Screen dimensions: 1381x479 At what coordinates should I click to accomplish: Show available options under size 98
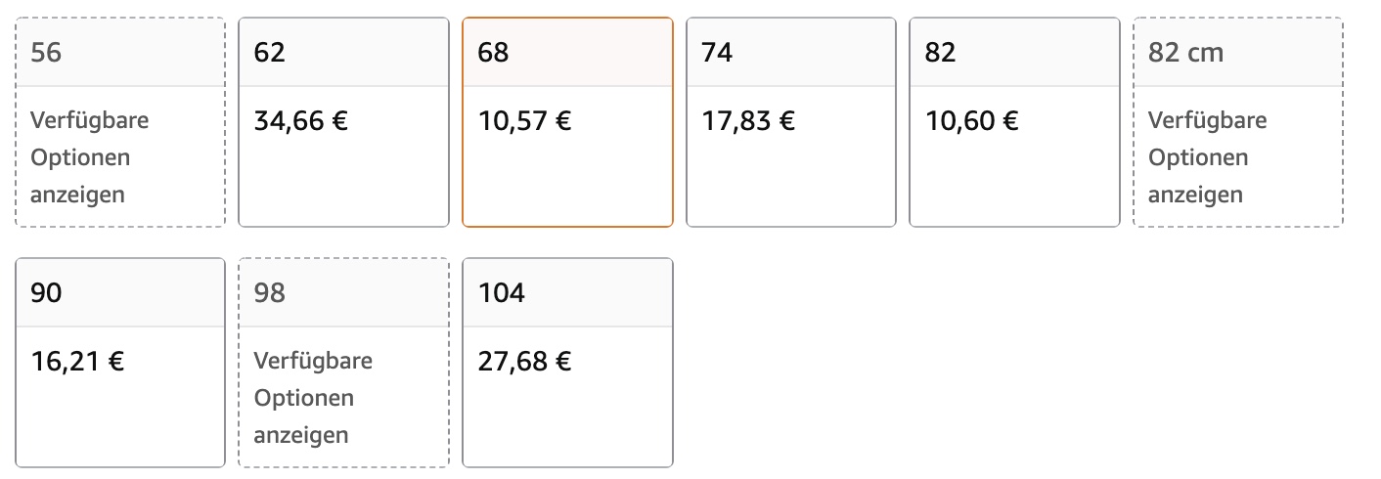coord(313,398)
